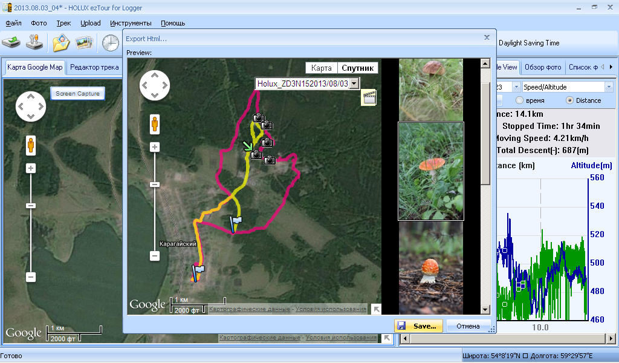Switch to Карта Google Map tab
619x363 pixels.
(x=34, y=67)
